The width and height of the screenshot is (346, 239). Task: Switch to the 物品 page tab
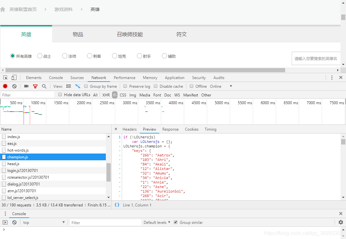[x=78, y=34]
